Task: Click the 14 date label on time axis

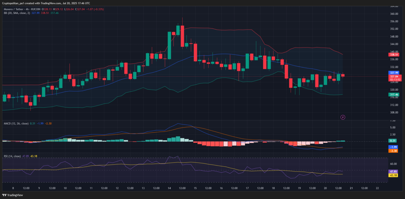Action: pyautogui.click(x=169, y=188)
